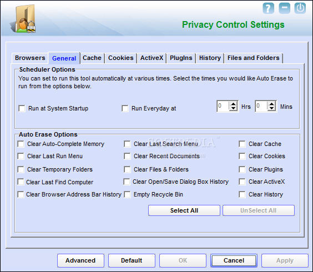The image size is (313, 272).
Task: Click the minimize dash icon in header
Action: pyautogui.click(x=285, y=8)
